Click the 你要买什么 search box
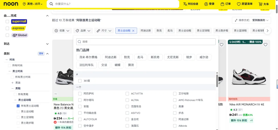The width and height of the screenshot is (278, 130). 113,4
